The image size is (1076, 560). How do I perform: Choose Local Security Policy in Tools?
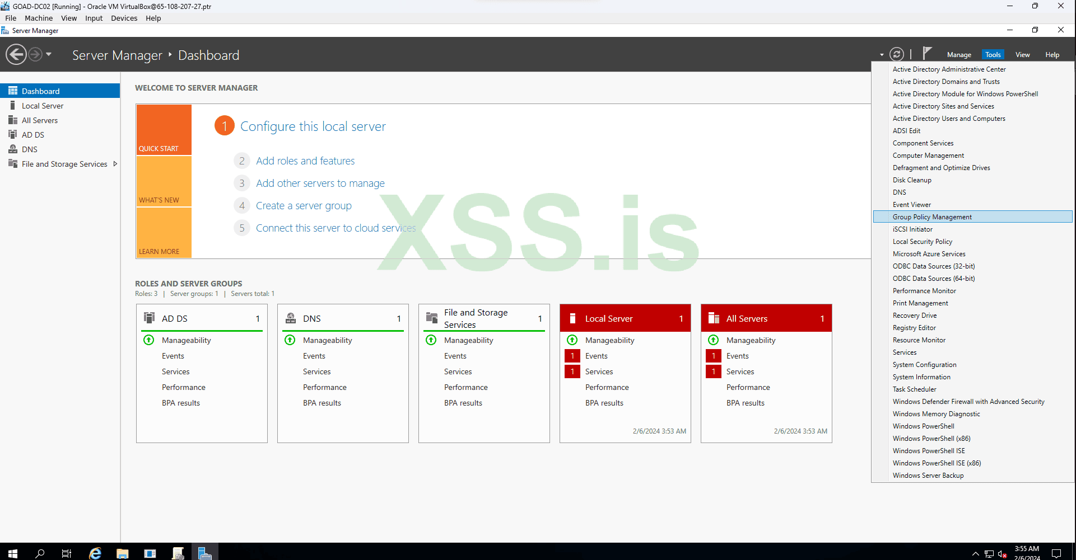click(x=973, y=241)
